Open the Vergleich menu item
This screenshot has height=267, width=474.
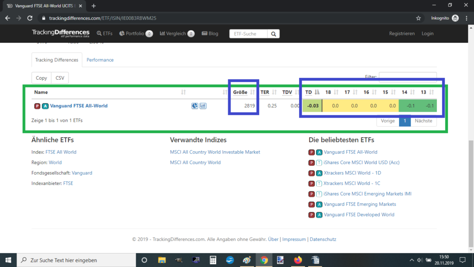177,33
